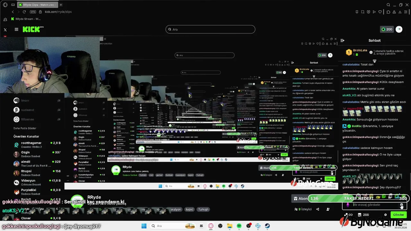Open the Windows Start button on the taskbar
The width and height of the screenshot is (411, 231).
coord(144,226)
